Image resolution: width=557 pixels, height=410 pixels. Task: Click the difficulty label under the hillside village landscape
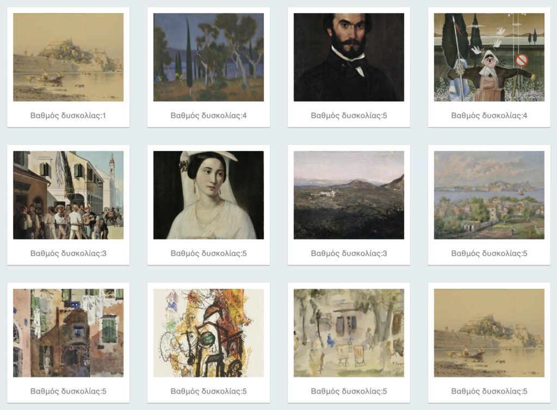click(x=349, y=253)
